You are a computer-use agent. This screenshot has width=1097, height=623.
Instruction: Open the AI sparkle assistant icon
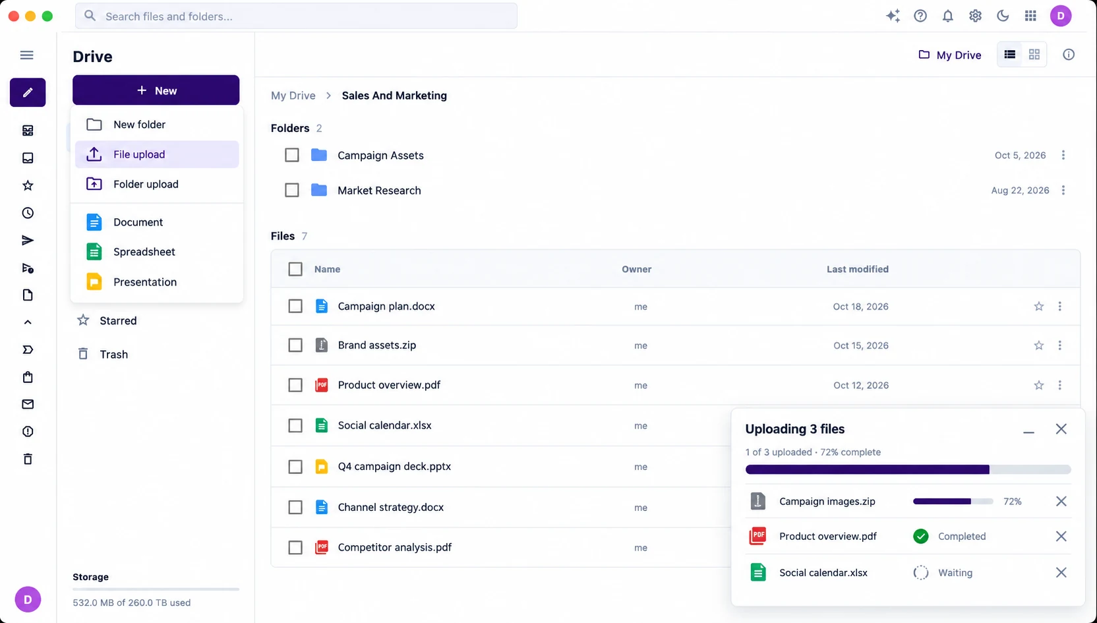tap(893, 16)
